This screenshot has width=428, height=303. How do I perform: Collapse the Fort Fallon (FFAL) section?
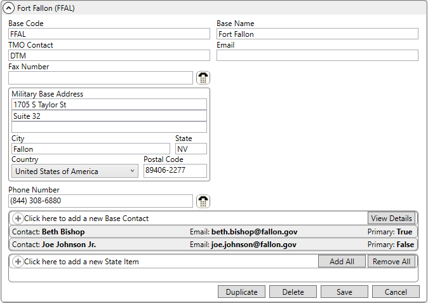[9, 9]
